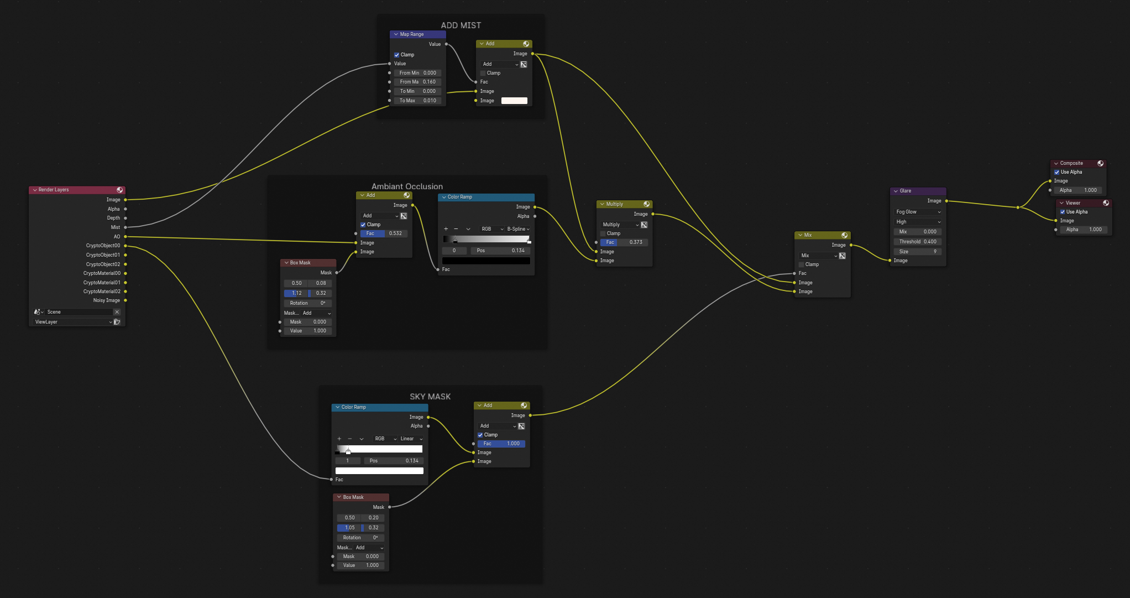Screen dimensions: 1130x598
Task: Open Linear interpolation dropdown in SKY MASK ramp
Action: point(411,439)
